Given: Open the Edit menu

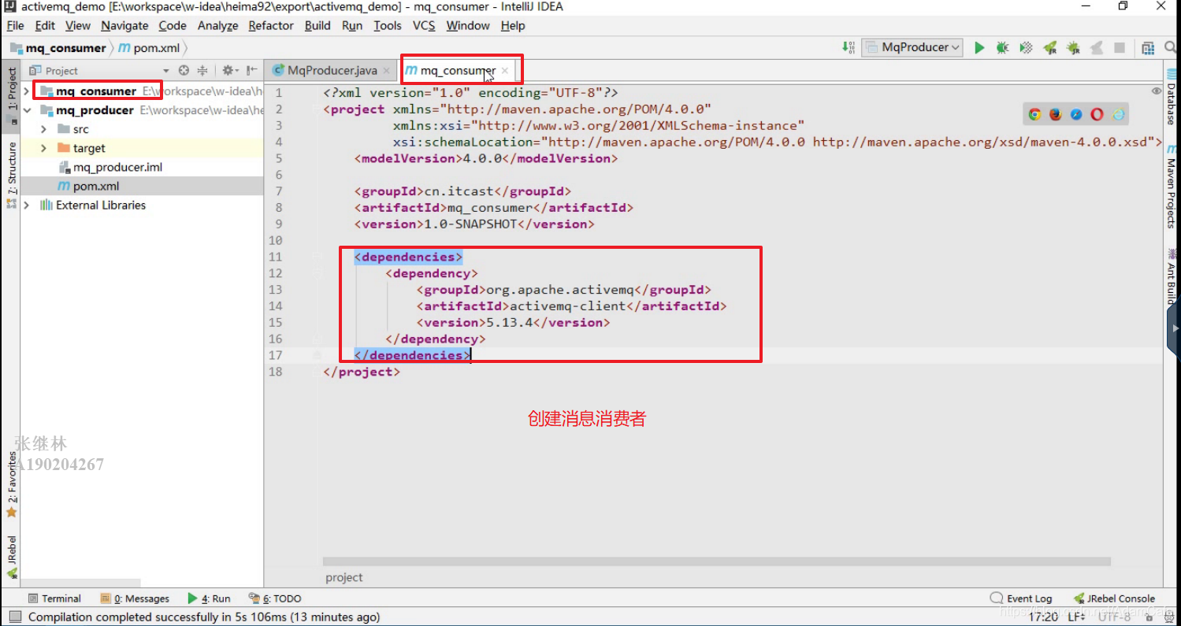Looking at the screenshot, I should tap(45, 25).
